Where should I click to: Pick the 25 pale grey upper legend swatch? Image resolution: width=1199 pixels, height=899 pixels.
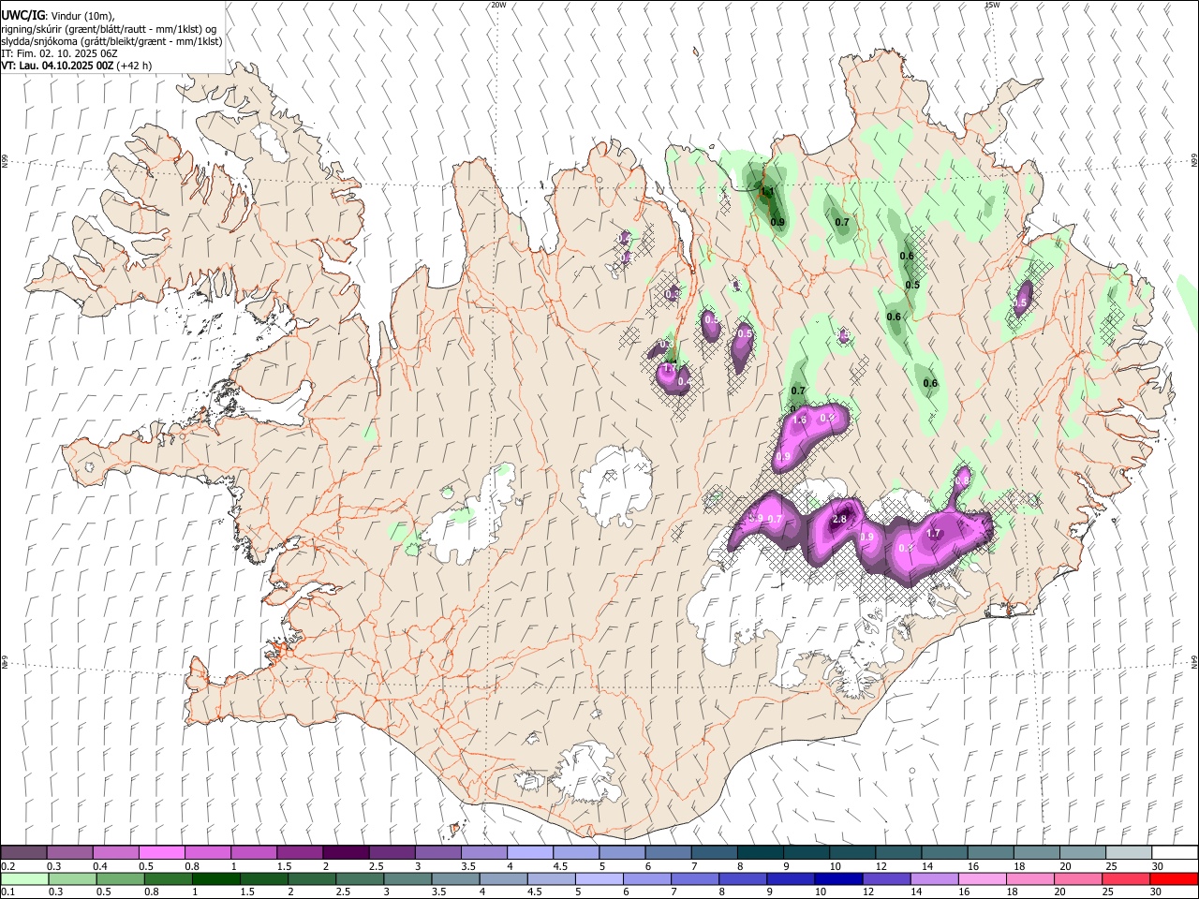(x=1128, y=853)
